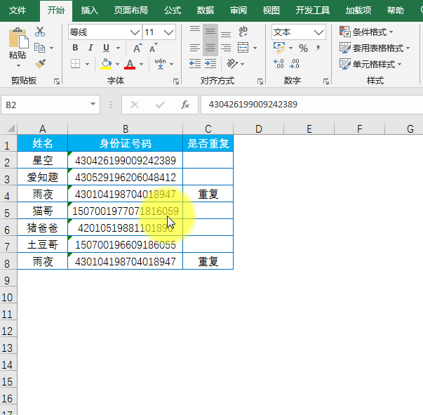Select the Format Painter brush
Screen dimensions: 423x415
click(x=40, y=64)
